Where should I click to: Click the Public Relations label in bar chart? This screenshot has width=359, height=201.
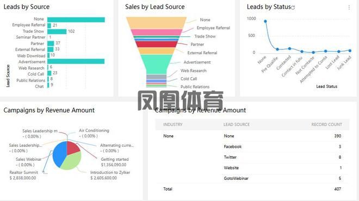point(30,80)
